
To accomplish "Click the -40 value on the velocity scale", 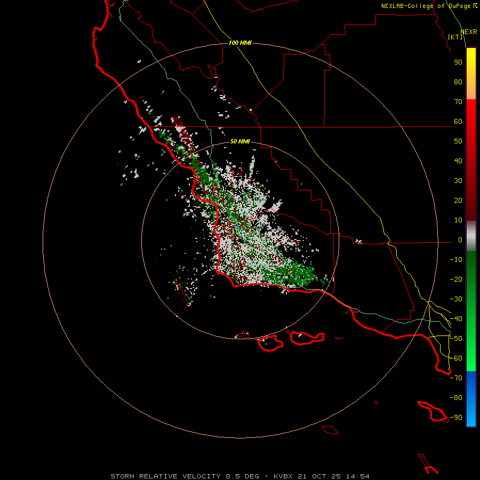I will pos(456,319).
